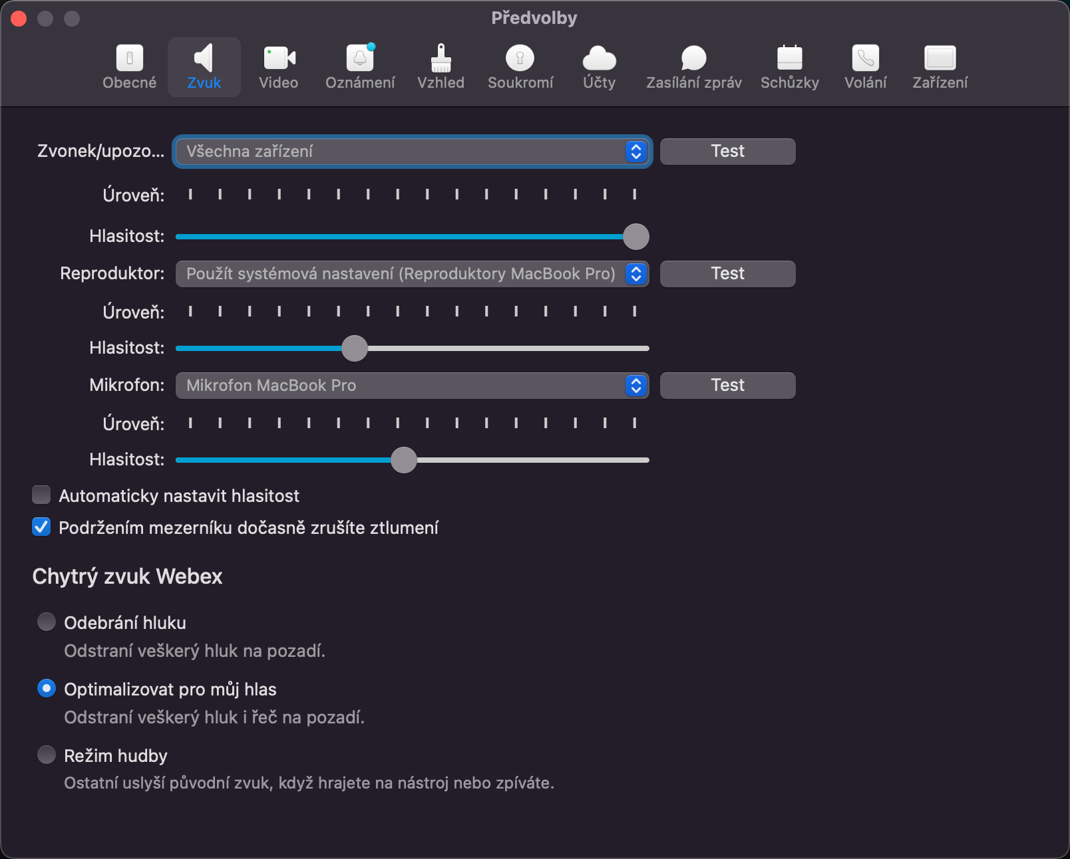Image resolution: width=1070 pixels, height=859 pixels.
Task: Click Test button next to Mikrofon
Action: pos(727,386)
